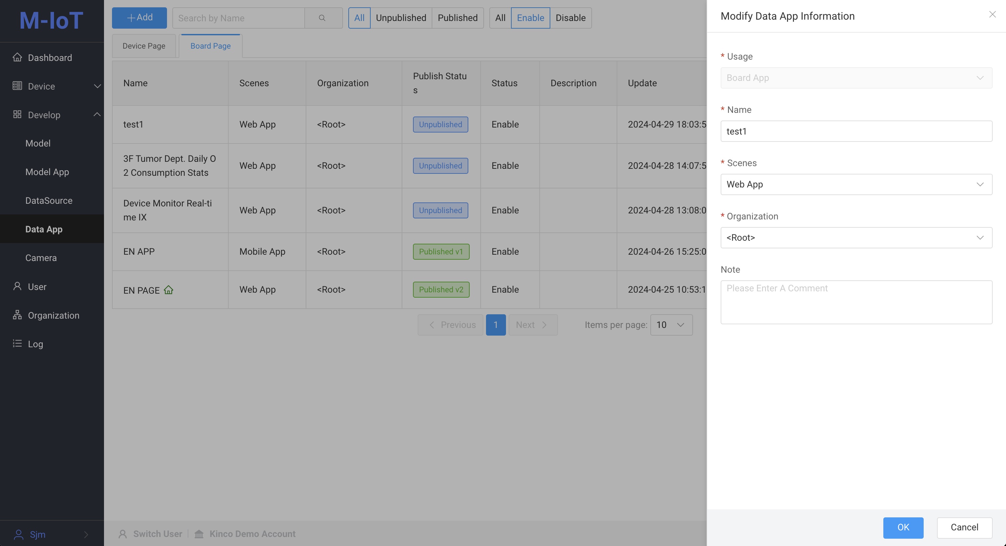The height and width of the screenshot is (546, 1006).
Task: Open the Organization Root dropdown
Action: (x=856, y=237)
